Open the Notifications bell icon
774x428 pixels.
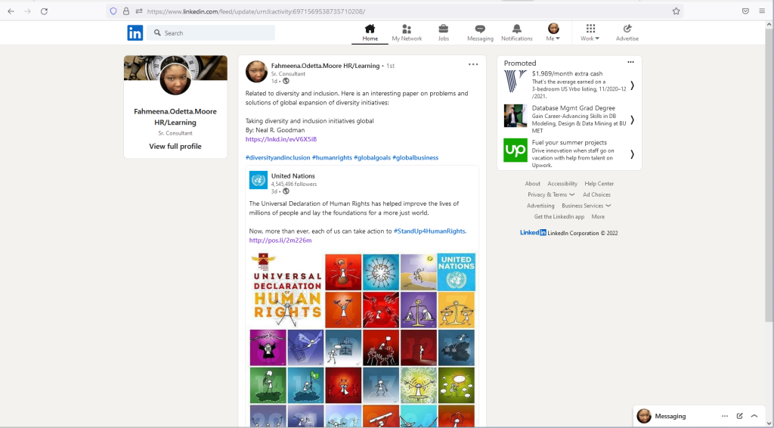coord(517,29)
